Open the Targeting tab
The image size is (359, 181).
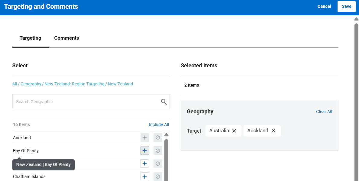tap(30, 38)
